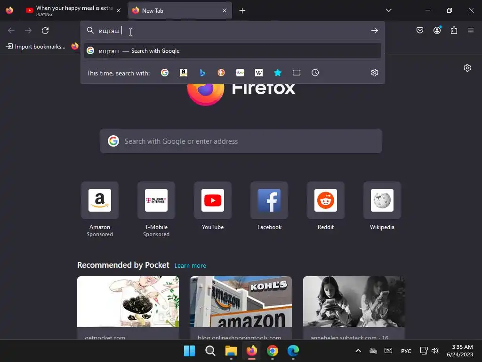Click Firefox icon in taskbar
The image size is (482, 362).
(x=252, y=351)
